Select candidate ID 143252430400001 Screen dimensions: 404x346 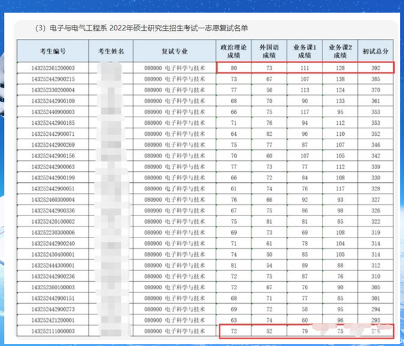(53, 255)
